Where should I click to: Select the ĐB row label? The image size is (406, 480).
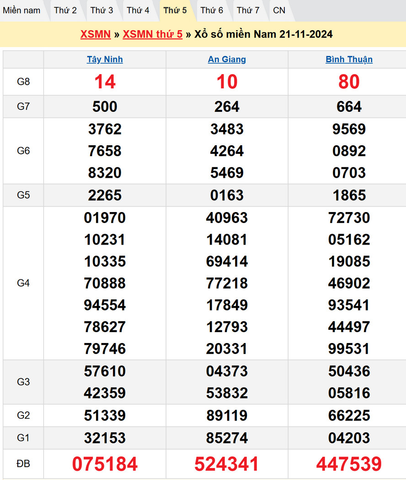[23, 464]
